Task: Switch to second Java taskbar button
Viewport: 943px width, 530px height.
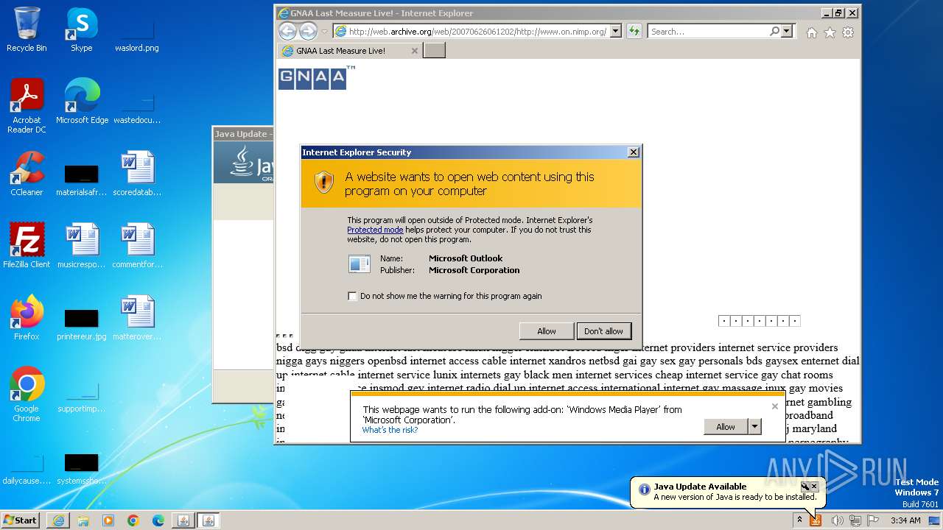Action: (x=208, y=520)
